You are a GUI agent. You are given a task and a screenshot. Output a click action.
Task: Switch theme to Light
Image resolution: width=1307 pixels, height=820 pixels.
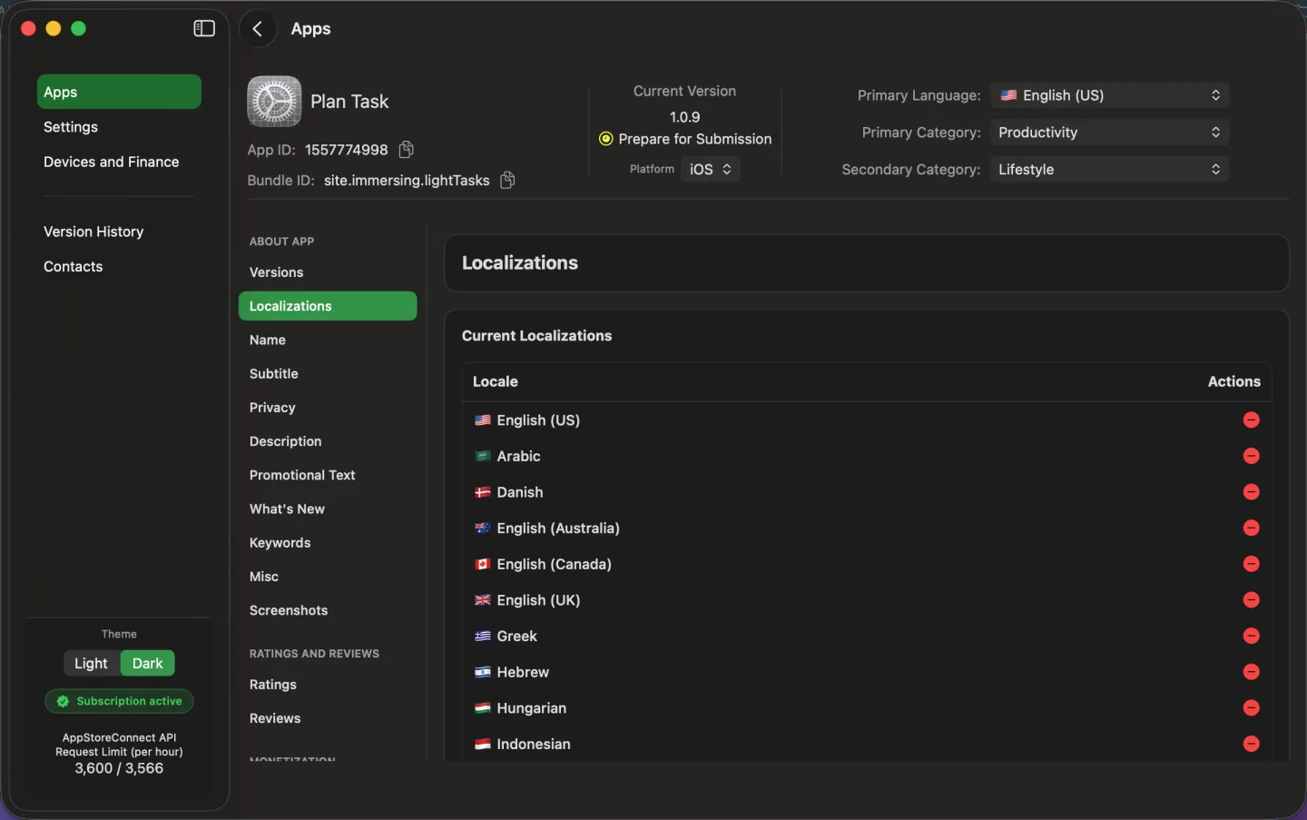point(92,663)
